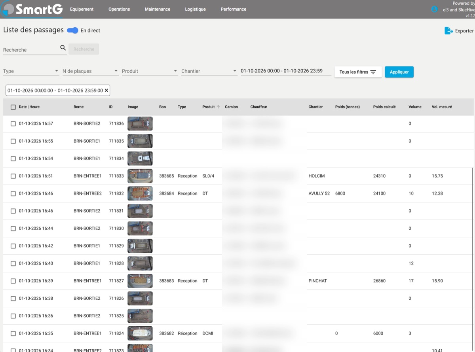The image size is (475, 352).
Task: Open the image for passage 711824
Action: (140, 333)
